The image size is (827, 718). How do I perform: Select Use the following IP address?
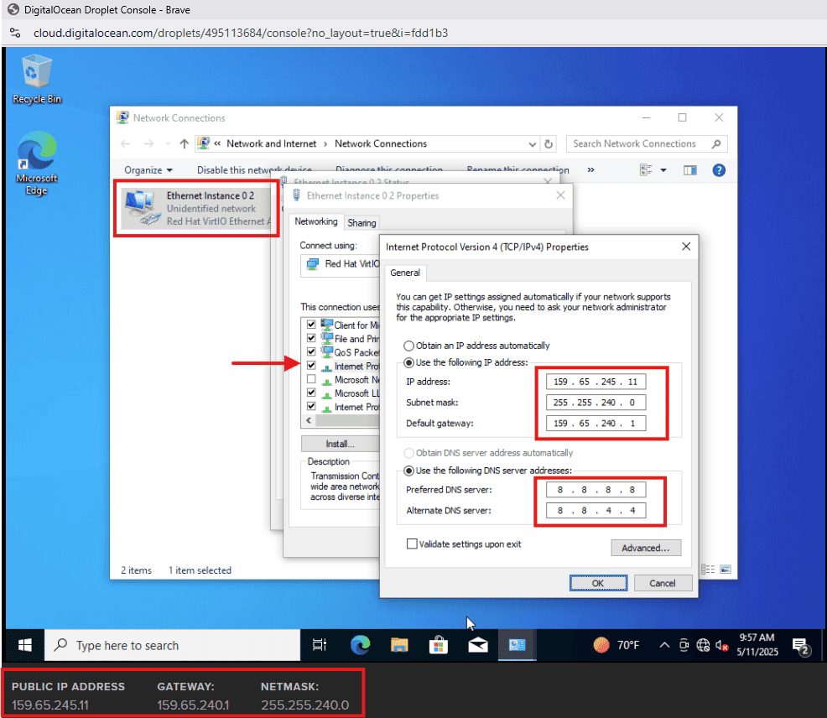(x=408, y=362)
